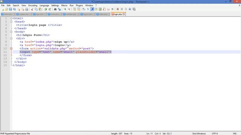Open the Settings menu
Viewport: 241px width, 135px height.
(x=55, y=5)
